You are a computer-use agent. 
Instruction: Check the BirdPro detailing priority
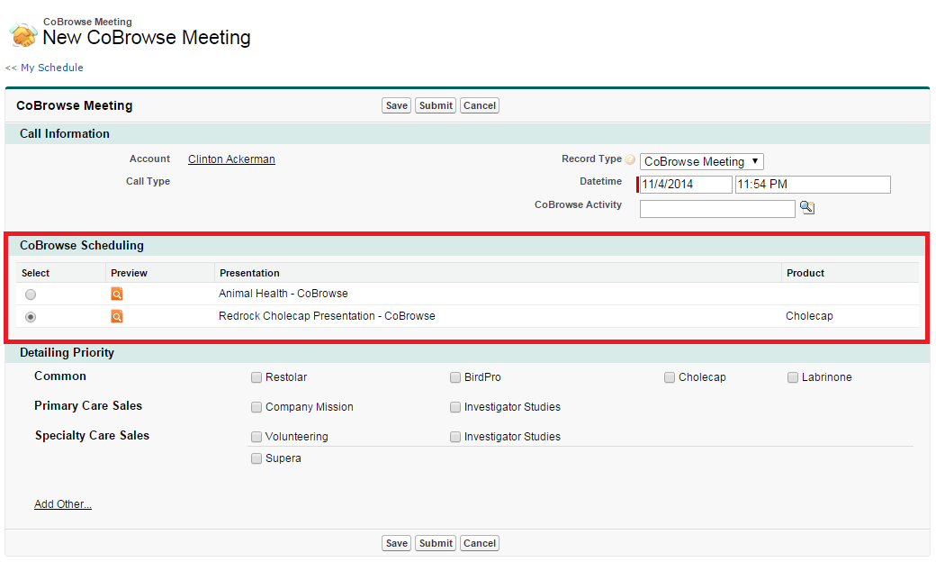click(456, 377)
